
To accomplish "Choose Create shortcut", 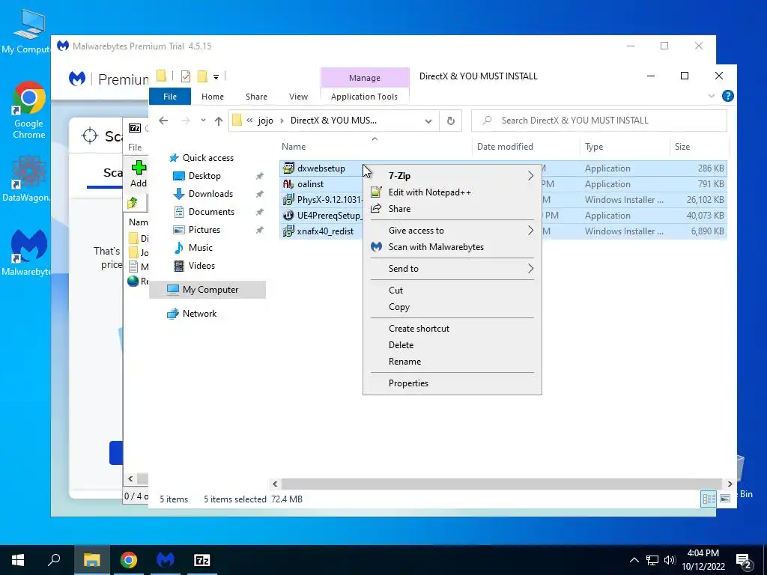I will pyautogui.click(x=452, y=329).
